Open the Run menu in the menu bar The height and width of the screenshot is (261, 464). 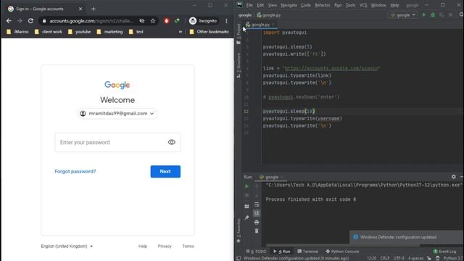[x=338, y=5]
